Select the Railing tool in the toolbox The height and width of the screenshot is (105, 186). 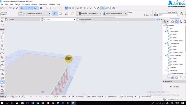coord(2,62)
